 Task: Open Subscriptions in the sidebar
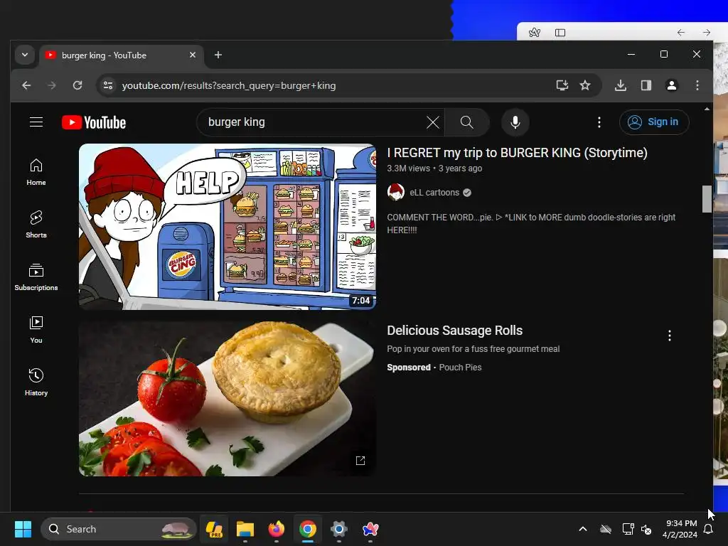click(x=36, y=277)
